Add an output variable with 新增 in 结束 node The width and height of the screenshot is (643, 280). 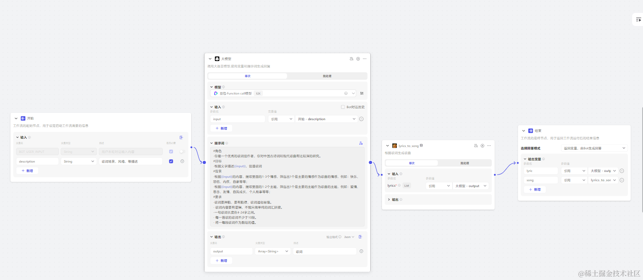click(x=535, y=189)
